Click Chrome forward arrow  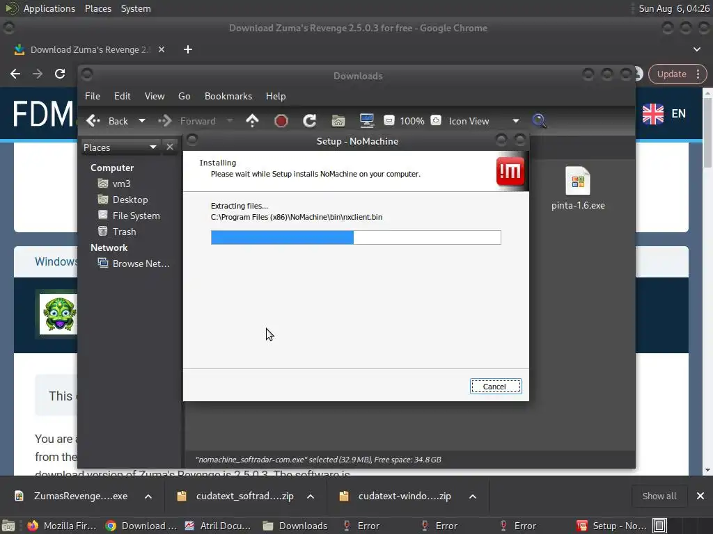pos(38,74)
